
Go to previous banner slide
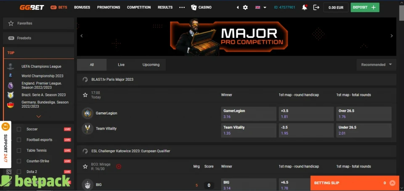pyautogui.click(x=81, y=36)
